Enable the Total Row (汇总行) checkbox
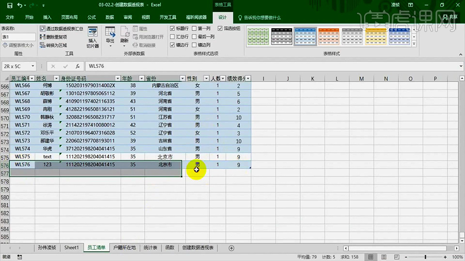This screenshot has height=261, width=465. click(x=172, y=37)
